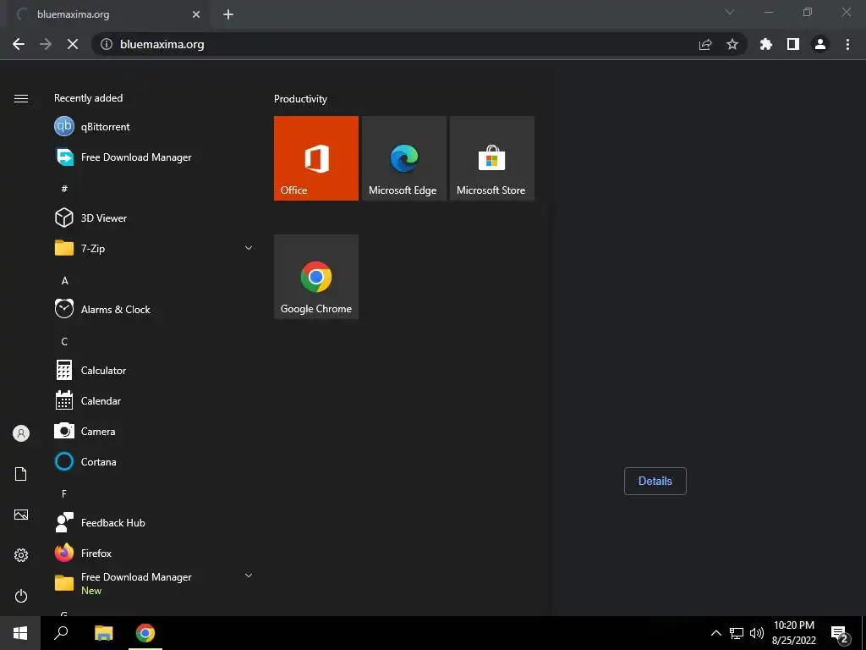Launch the Google Chrome tile
The width and height of the screenshot is (866, 650).
[316, 277]
